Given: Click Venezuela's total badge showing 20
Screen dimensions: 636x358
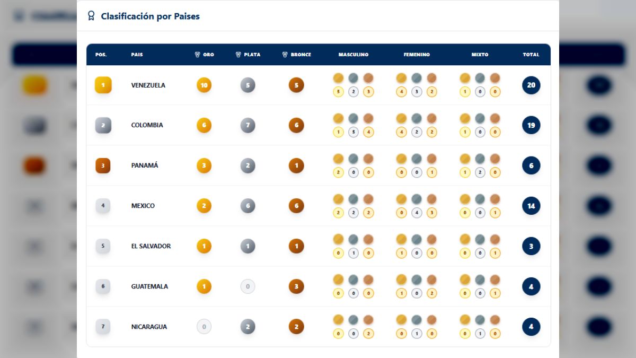Looking at the screenshot, I should pyautogui.click(x=531, y=85).
